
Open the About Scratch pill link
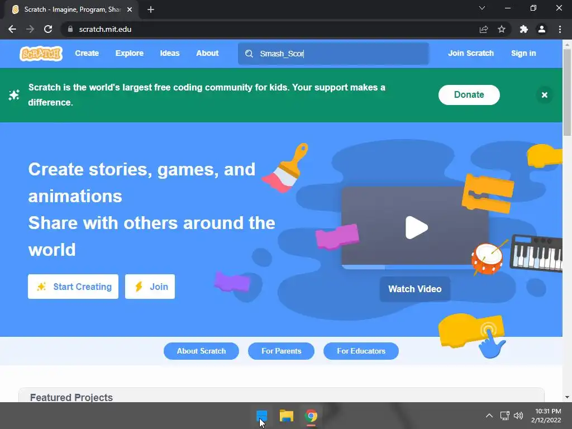pos(201,351)
